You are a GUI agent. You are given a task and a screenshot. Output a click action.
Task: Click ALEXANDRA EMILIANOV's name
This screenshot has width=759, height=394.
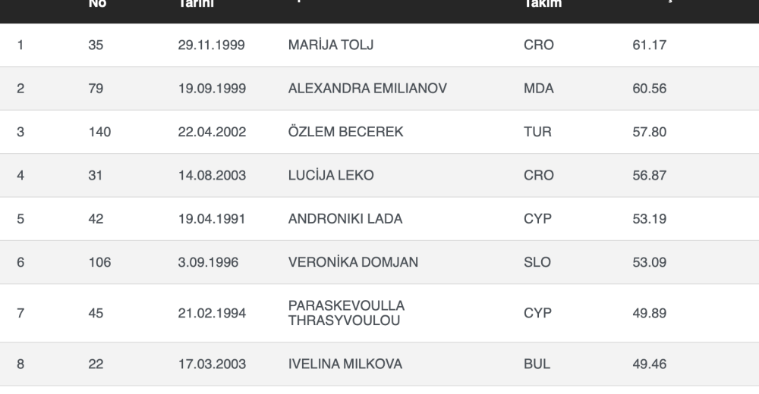(x=367, y=88)
